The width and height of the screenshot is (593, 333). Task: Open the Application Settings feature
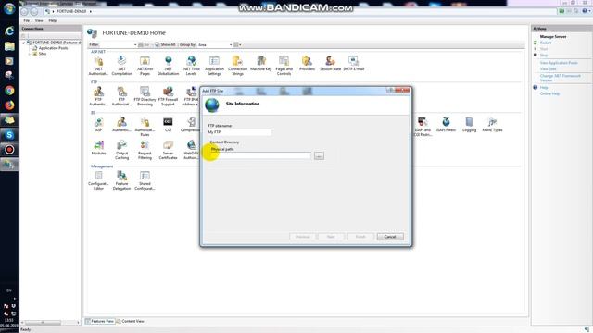coord(214,66)
